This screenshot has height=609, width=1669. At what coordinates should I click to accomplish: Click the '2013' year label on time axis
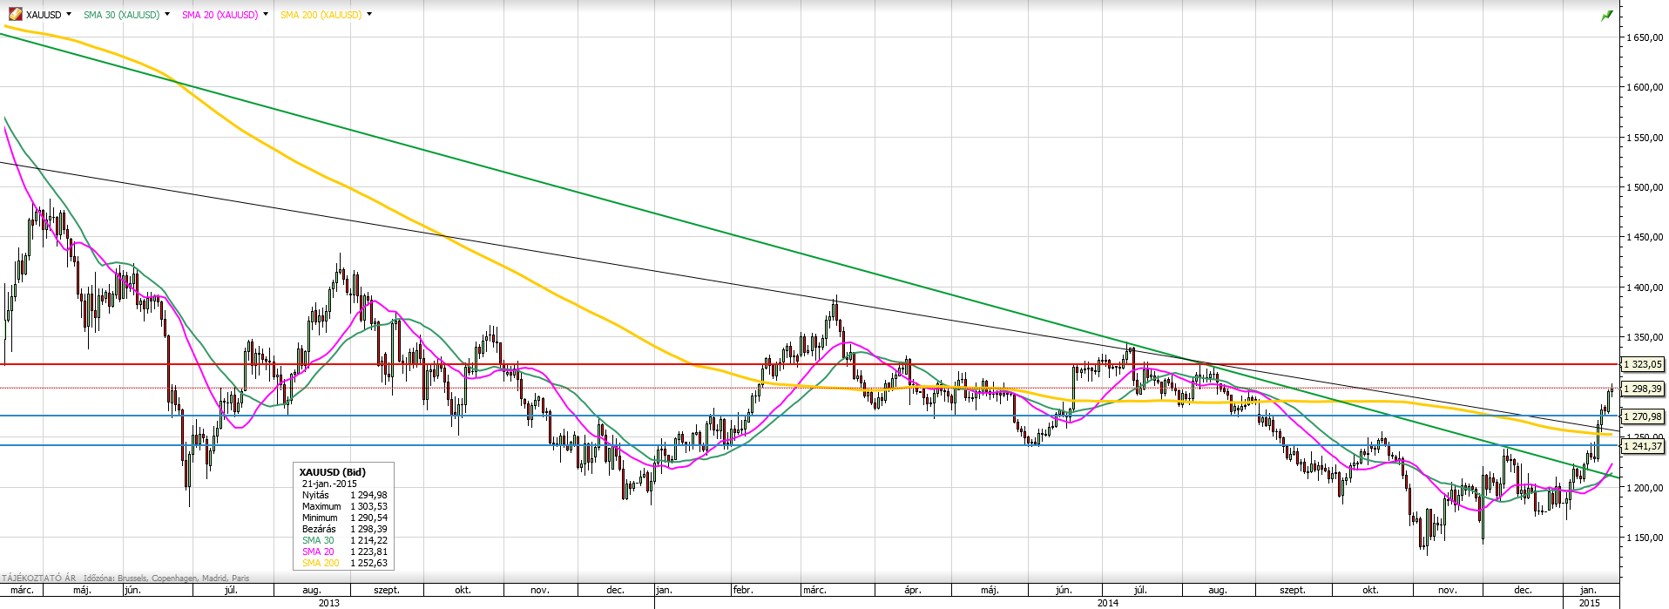point(328,603)
